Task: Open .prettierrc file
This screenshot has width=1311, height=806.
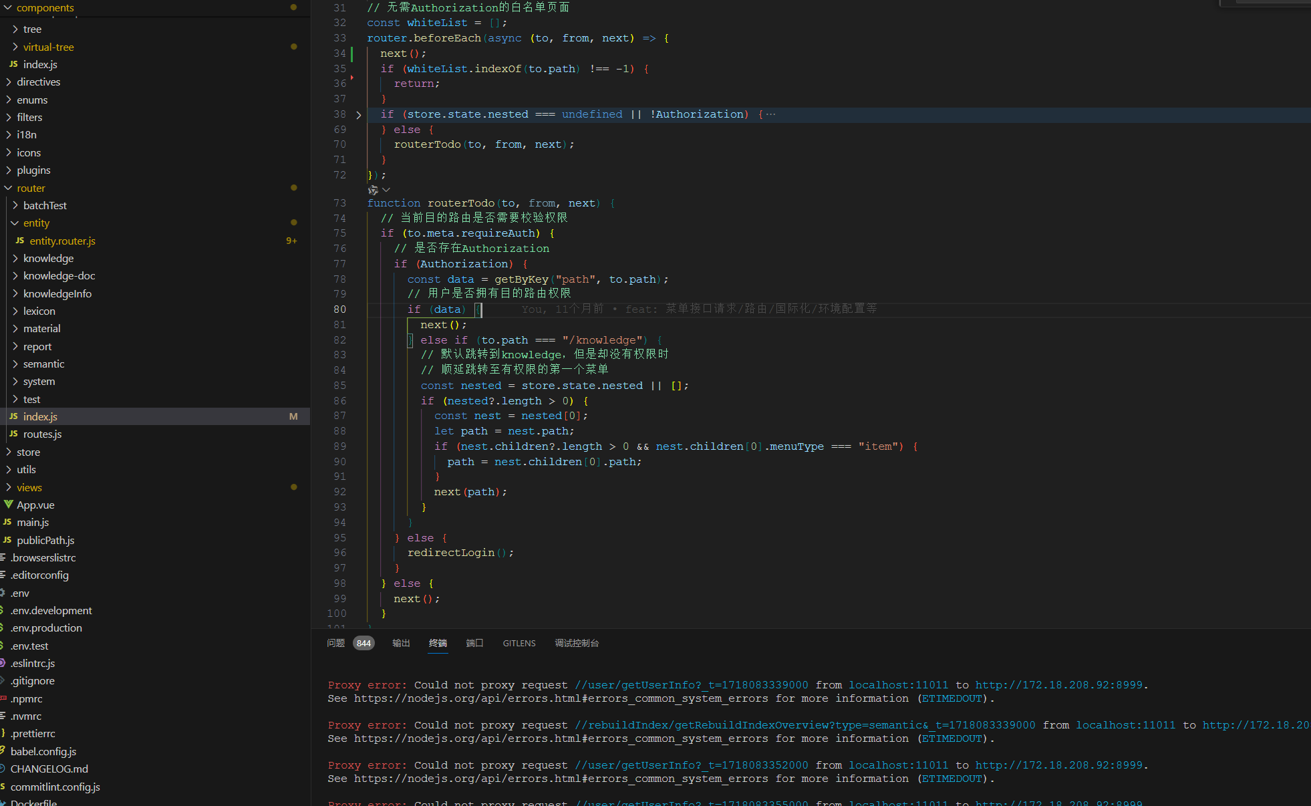Action: (x=33, y=734)
